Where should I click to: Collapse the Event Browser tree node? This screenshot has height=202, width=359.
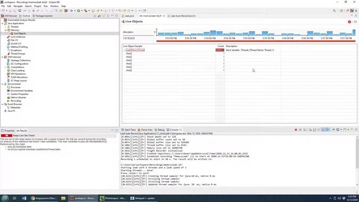coord(2,104)
